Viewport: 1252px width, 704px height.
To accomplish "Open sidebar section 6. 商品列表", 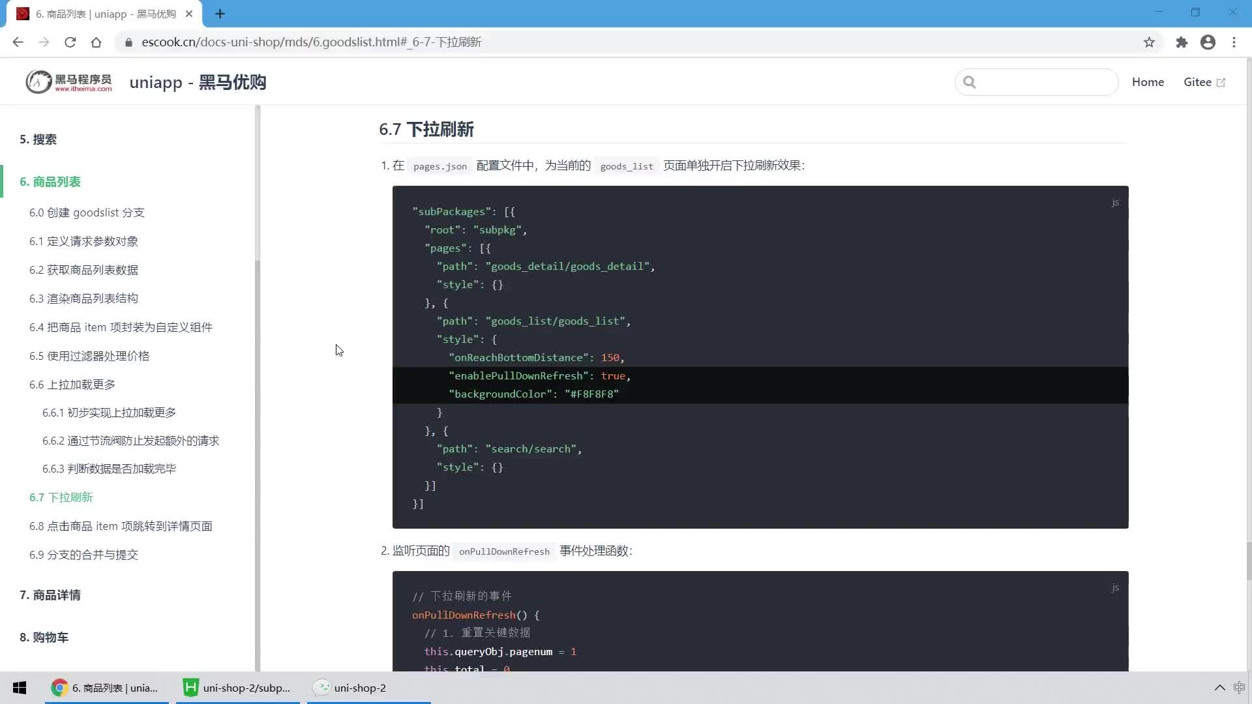I will coord(50,182).
